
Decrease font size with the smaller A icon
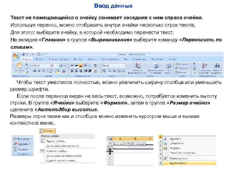[66, 65]
